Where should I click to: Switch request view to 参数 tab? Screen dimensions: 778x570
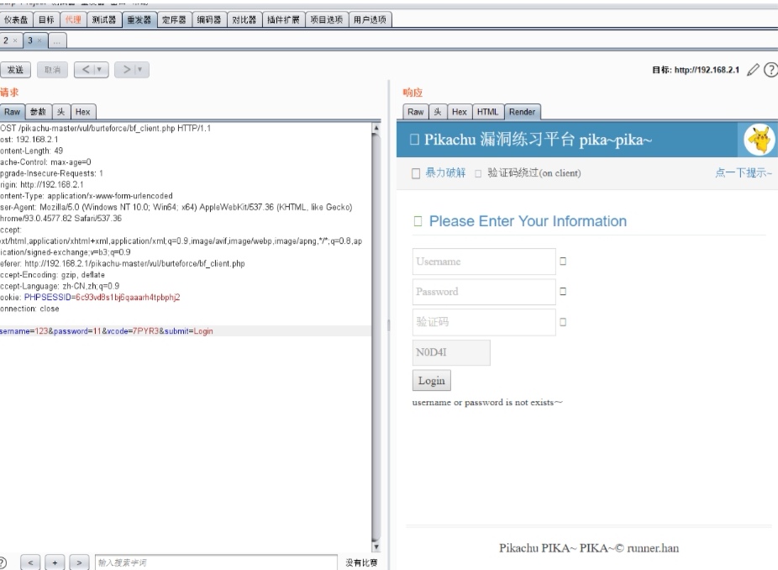(38, 112)
